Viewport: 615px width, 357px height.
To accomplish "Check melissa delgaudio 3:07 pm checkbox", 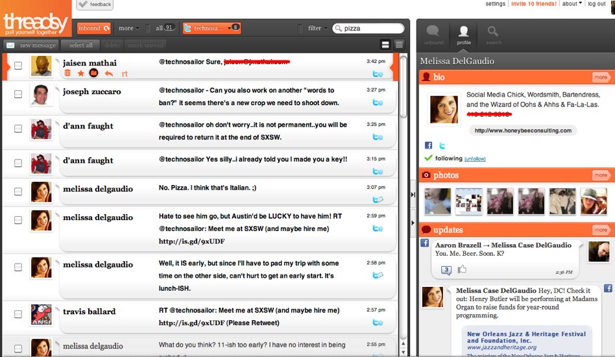I will click(18, 191).
